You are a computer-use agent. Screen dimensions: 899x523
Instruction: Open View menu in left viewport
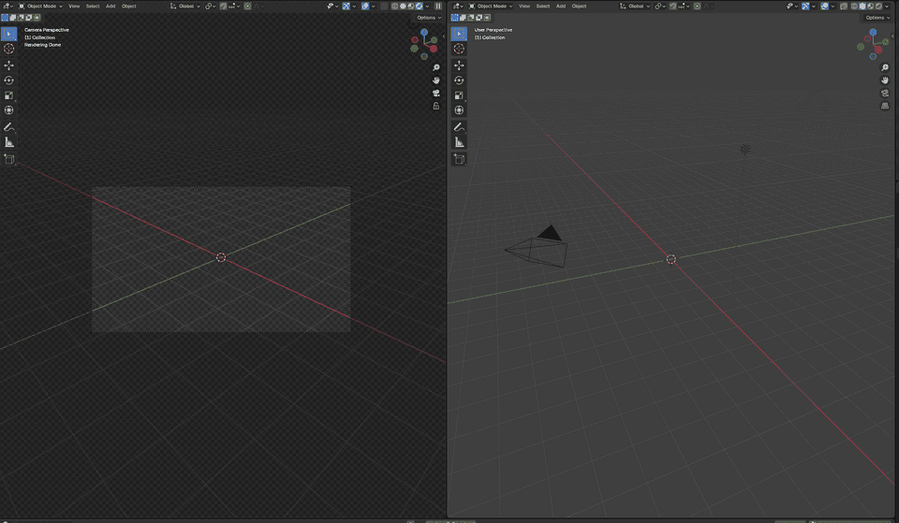74,7
